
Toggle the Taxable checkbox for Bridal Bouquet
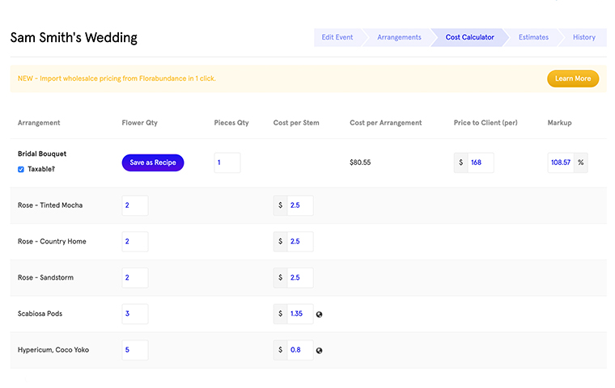(x=21, y=170)
